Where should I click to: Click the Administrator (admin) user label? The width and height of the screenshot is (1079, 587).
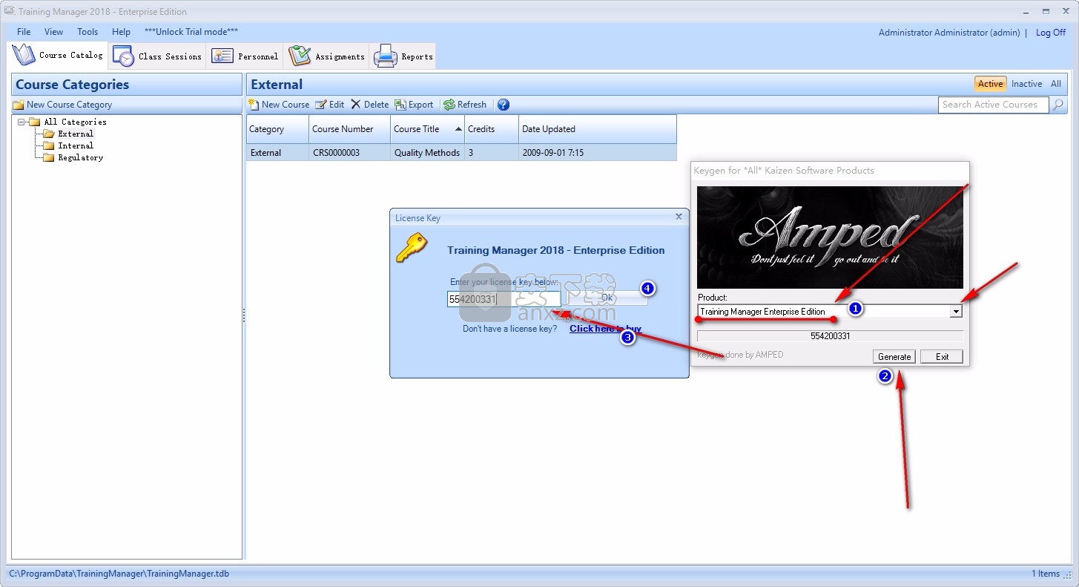(949, 33)
